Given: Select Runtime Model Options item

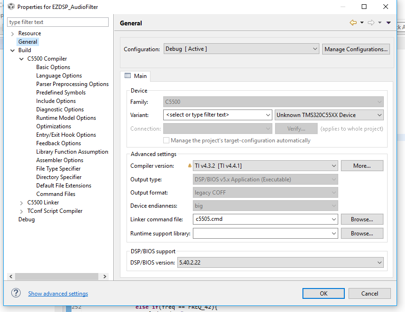Looking at the screenshot, I should point(66,118).
